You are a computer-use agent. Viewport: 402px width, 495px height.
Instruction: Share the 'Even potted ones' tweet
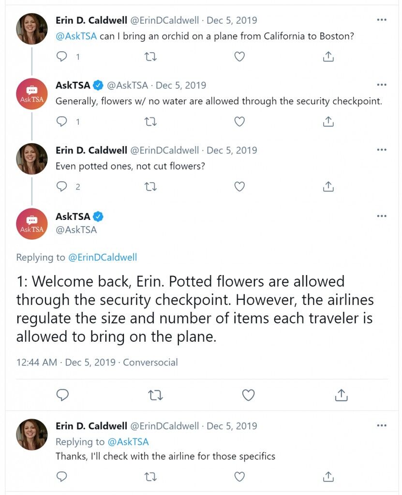[328, 187]
